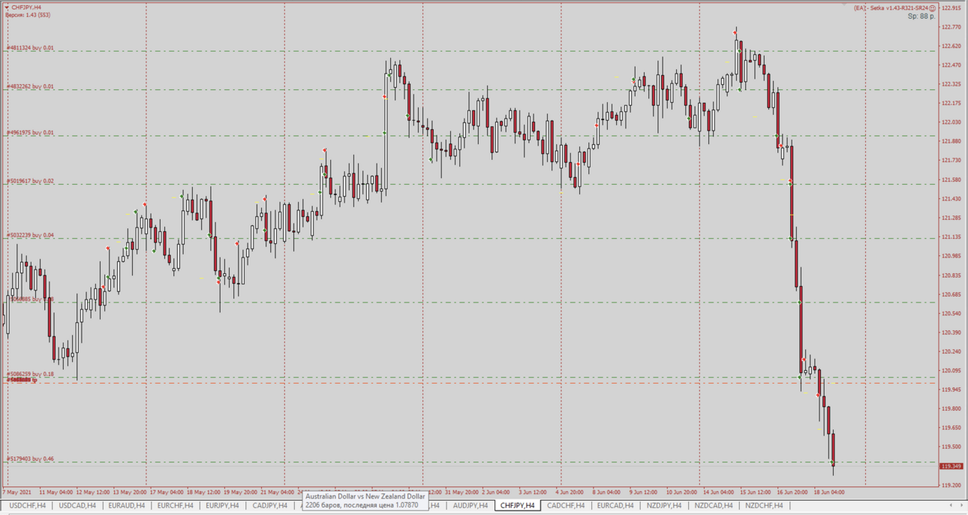Viewport: 968px width, 515px height.
Task: Select the CADJPY,H4 tab
Action: (x=270, y=506)
